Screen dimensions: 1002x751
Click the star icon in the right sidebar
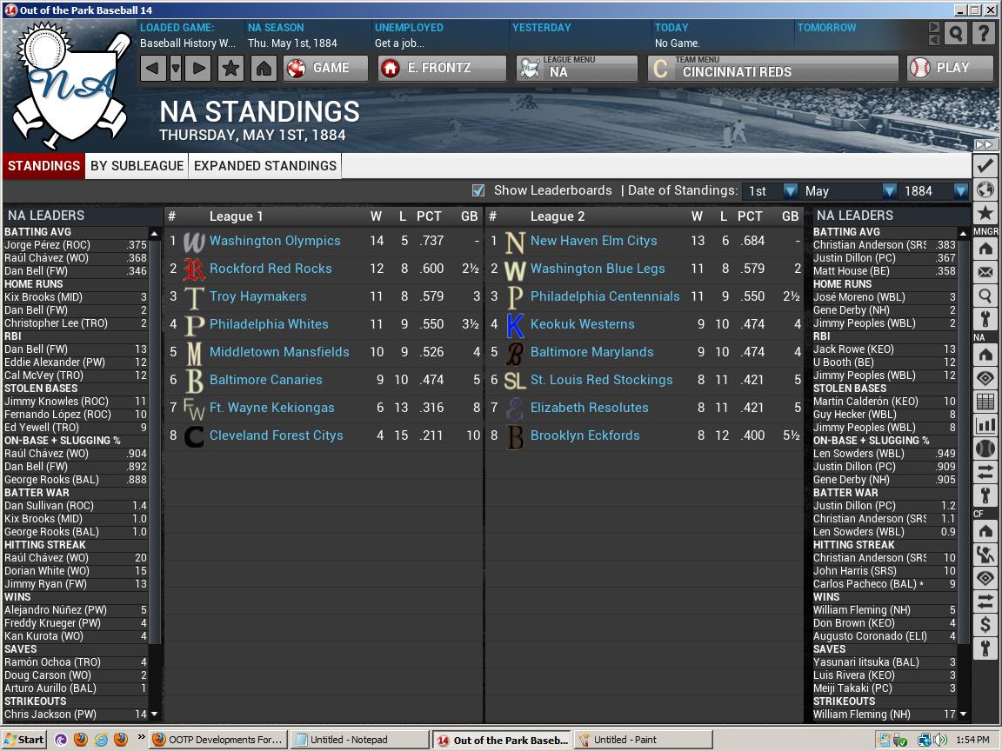coord(985,213)
